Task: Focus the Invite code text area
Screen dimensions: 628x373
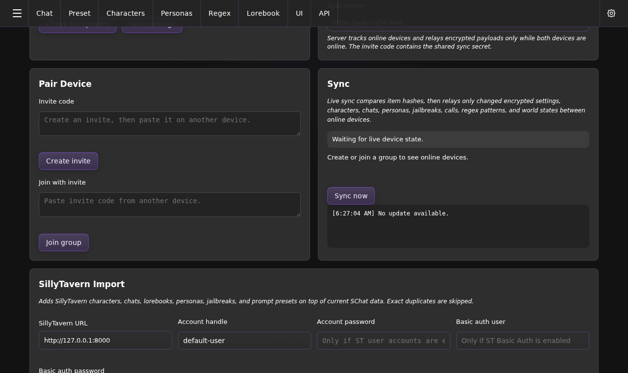Action: 170,124
